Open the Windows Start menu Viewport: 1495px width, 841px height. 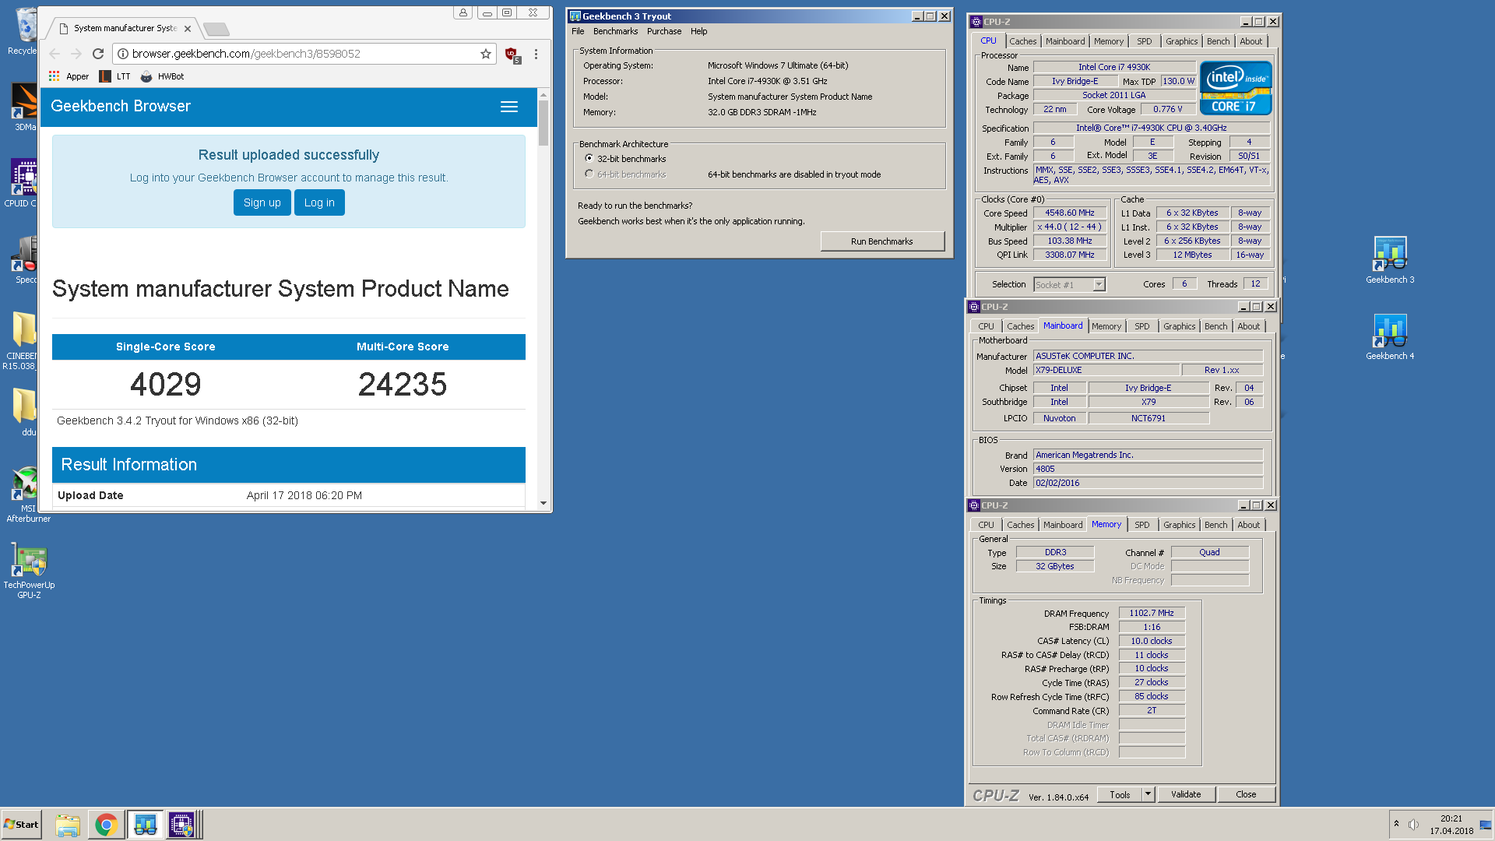tap(21, 825)
